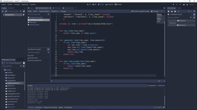Select generate_item in methods list

(x=33, y=58)
